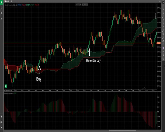Click the green button at chart bottom-left
Image resolution: width=165 pixels, height=132 pixels.
coord(6,86)
